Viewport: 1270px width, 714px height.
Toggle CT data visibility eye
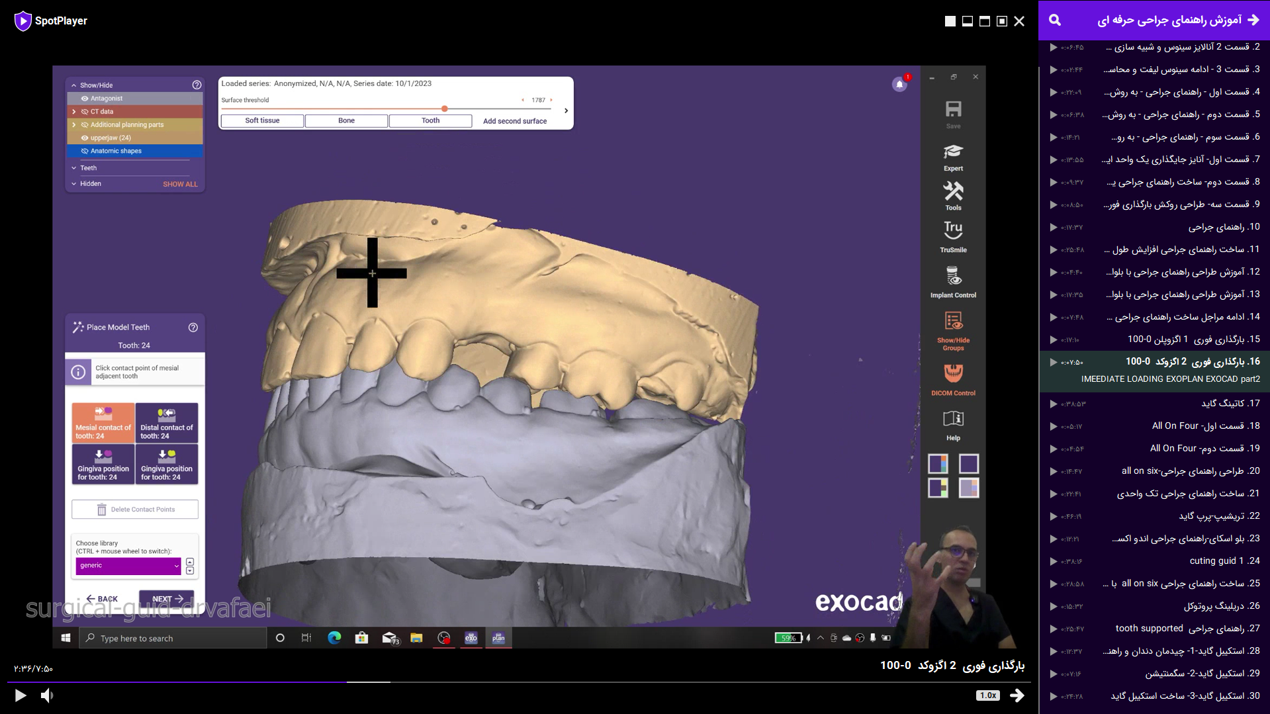[x=85, y=111]
